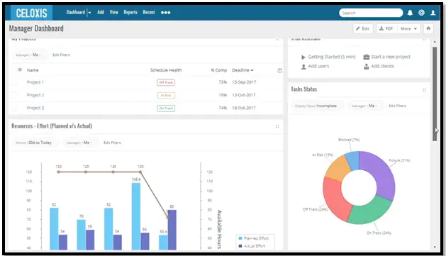Click the Getting Started play icon
Image resolution: width=446 pixels, height=256 pixels.
coord(303,57)
